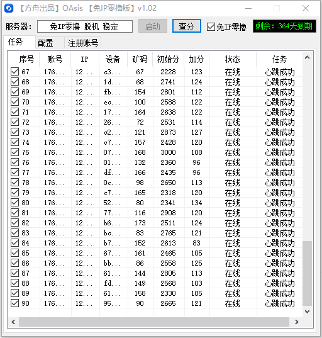
Task: Deselect the row 74 checkbox
Action: coord(14,142)
